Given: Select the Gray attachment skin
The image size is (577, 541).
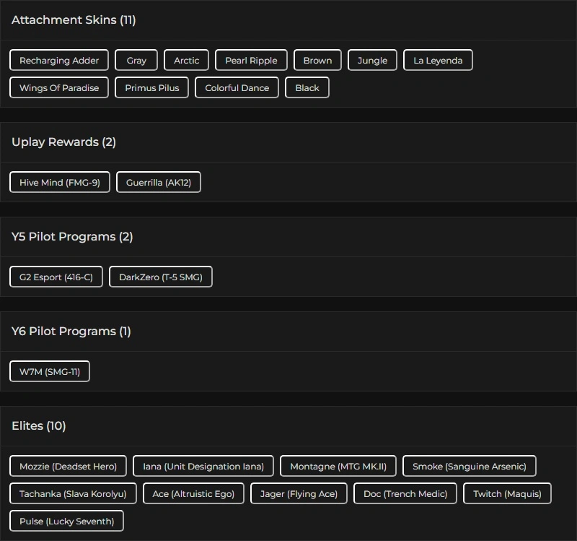Looking at the screenshot, I should pos(136,60).
